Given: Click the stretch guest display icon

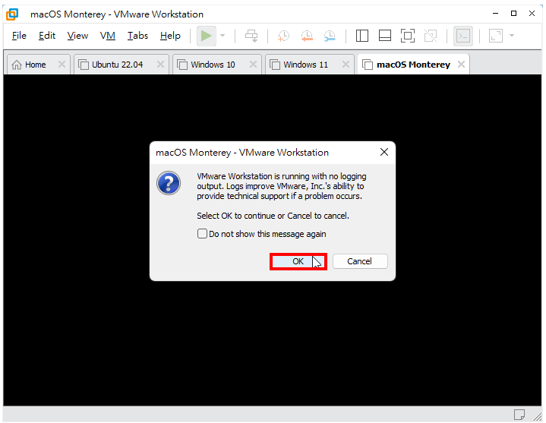Looking at the screenshot, I should [496, 36].
